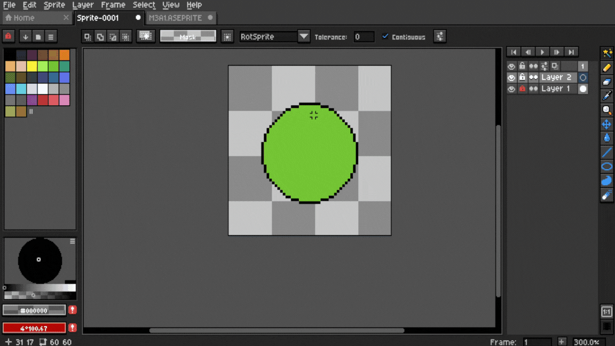The height and width of the screenshot is (346, 615).
Task: Unlock the locked Layer 1
Action: (x=522, y=89)
